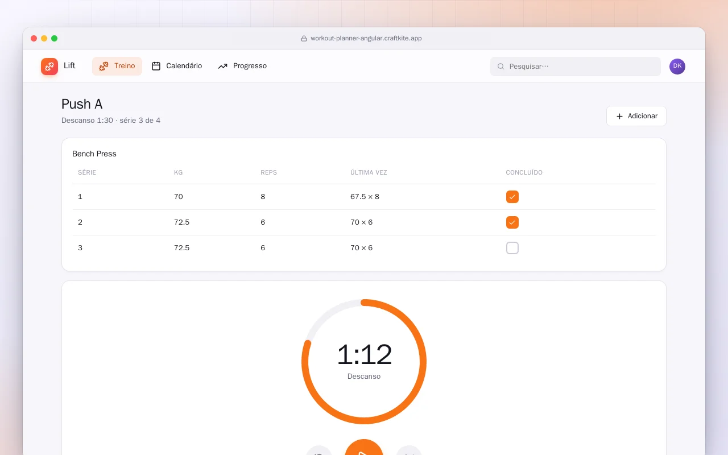The height and width of the screenshot is (455, 728).
Task: Click the Bench Press exercise heading
Action: click(94, 154)
